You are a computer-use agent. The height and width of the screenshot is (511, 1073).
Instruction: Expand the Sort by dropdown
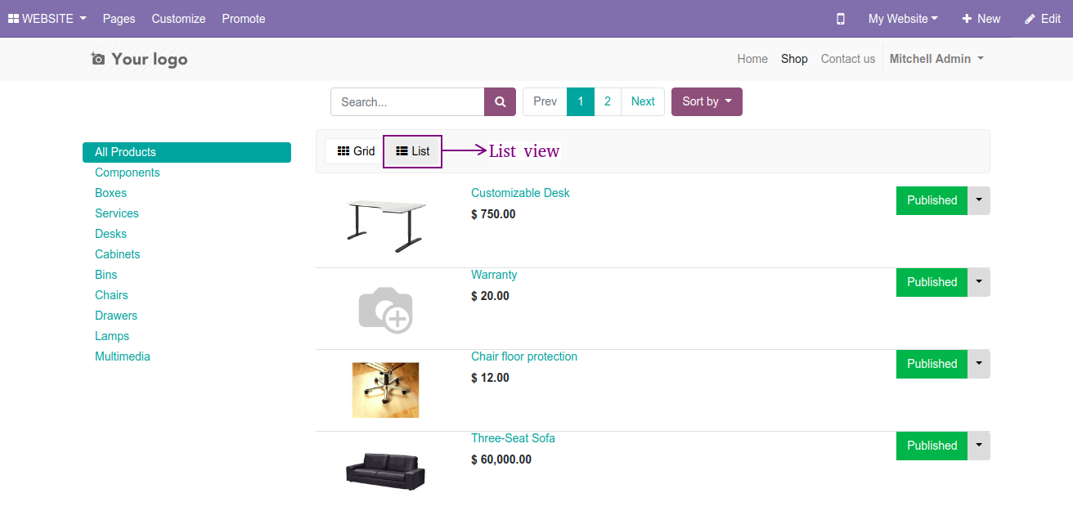click(x=707, y=102)
